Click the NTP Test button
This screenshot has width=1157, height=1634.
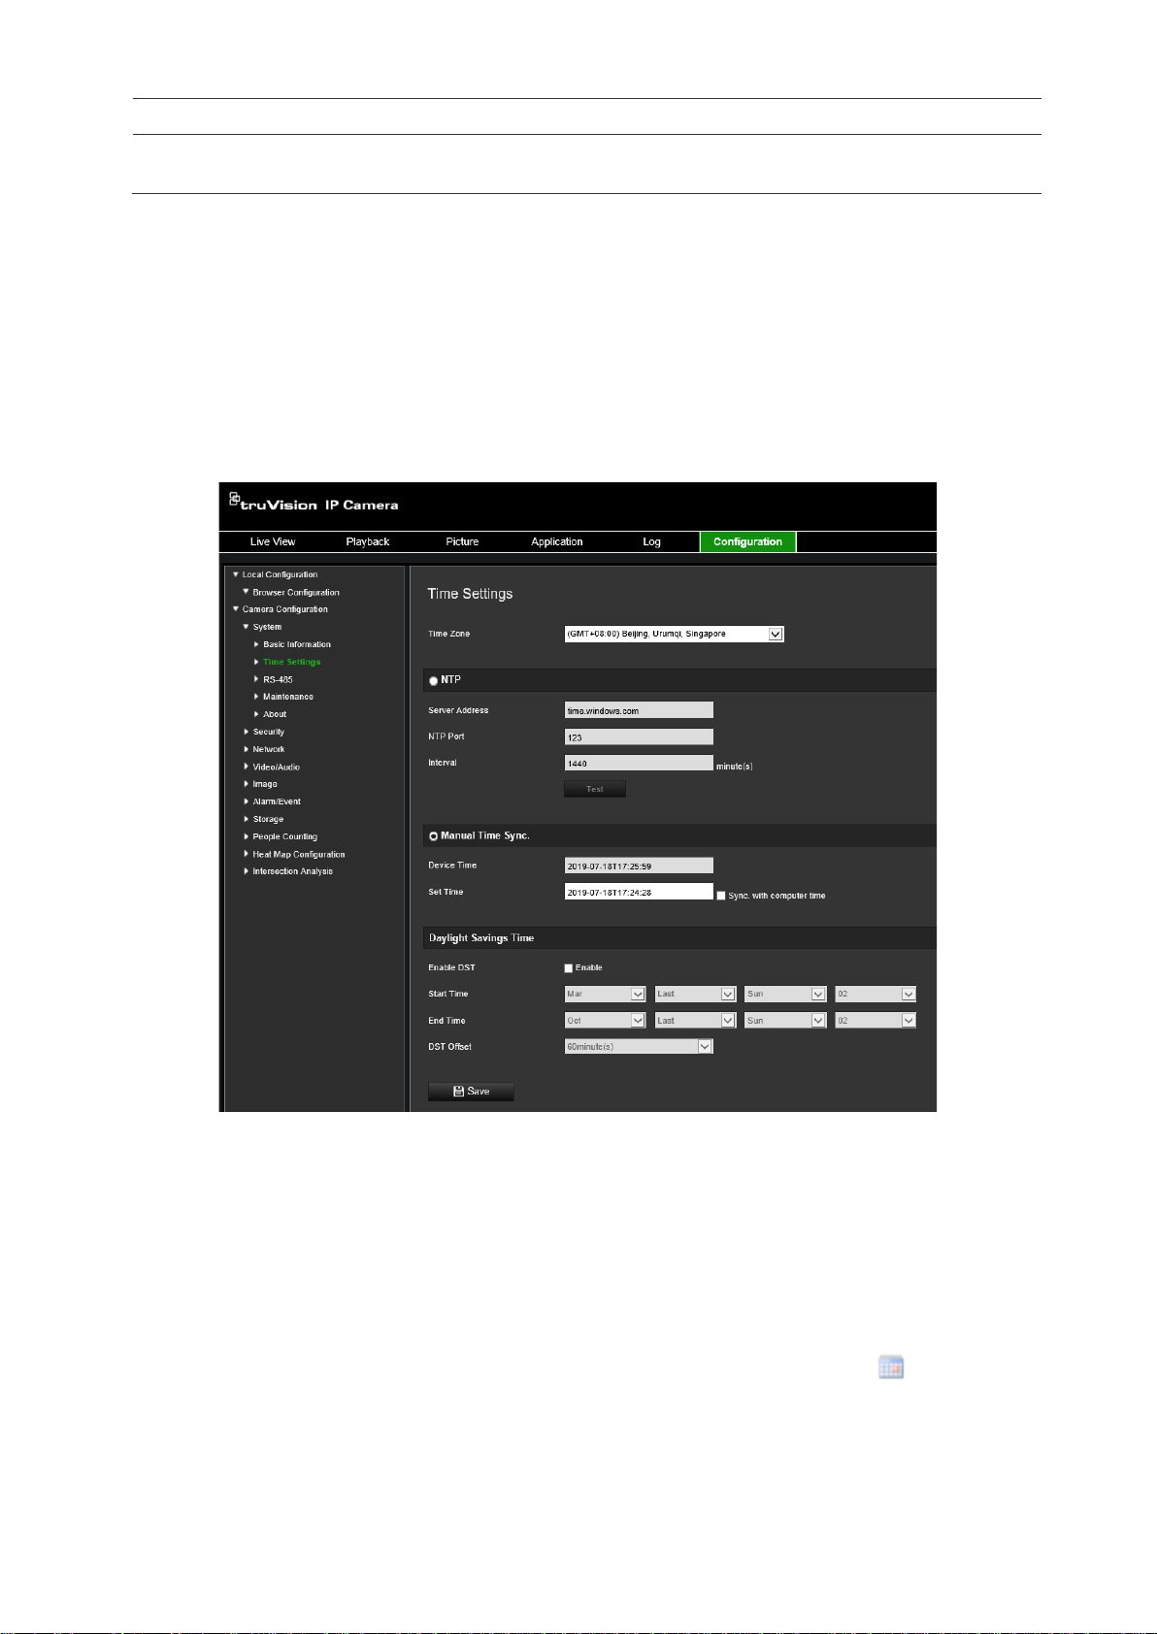[595, 789]
